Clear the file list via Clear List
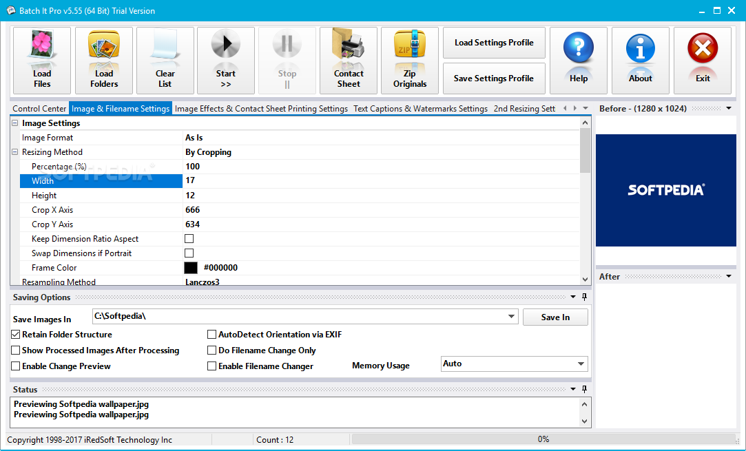Image resolution: width=746 pixels, height=451 pixels. click(165, 61)
